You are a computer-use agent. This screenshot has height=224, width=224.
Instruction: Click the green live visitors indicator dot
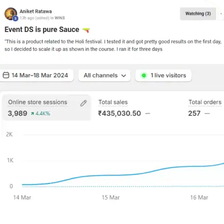(x=143, y=76)
